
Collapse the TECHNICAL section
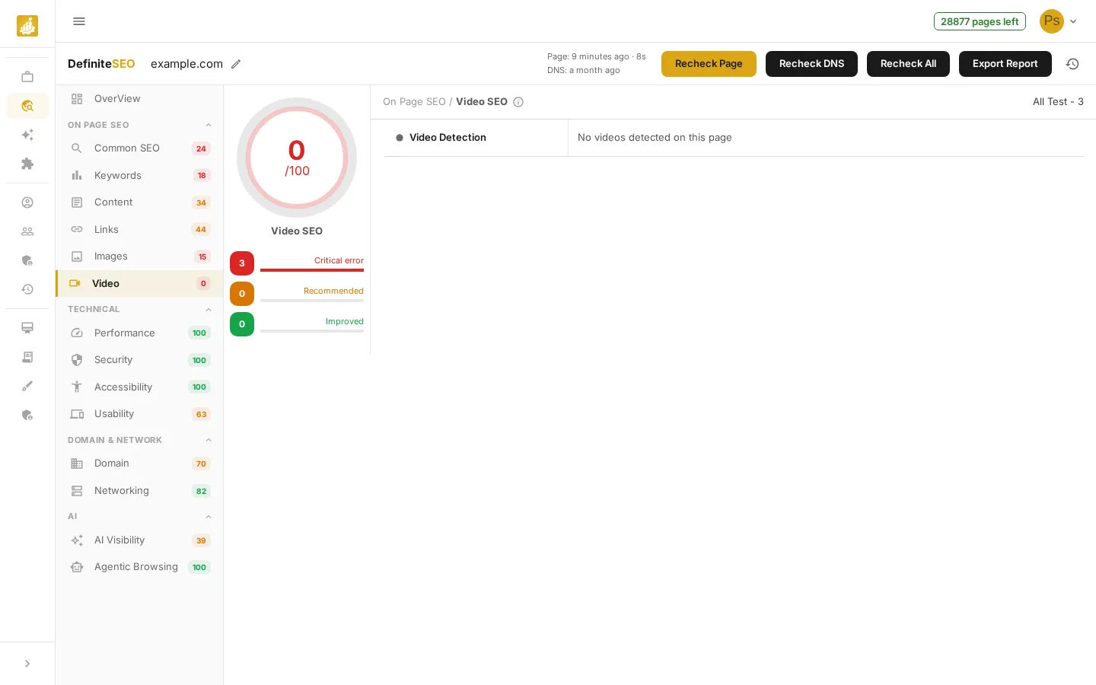[x=209, y=309]
